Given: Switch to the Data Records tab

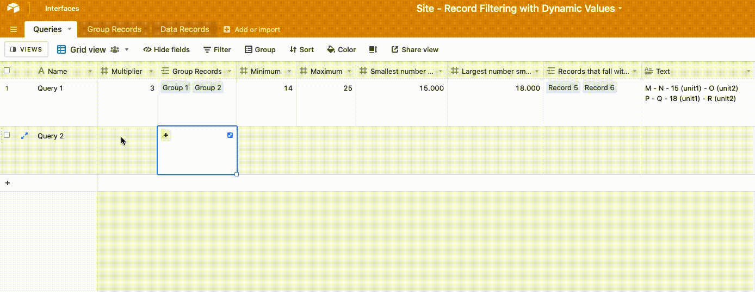Looking at the screenshot, I should [x=184, y=29].
